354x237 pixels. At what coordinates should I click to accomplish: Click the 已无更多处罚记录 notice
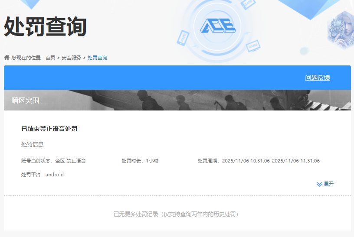pyautogui.click(x=176, y=214)
